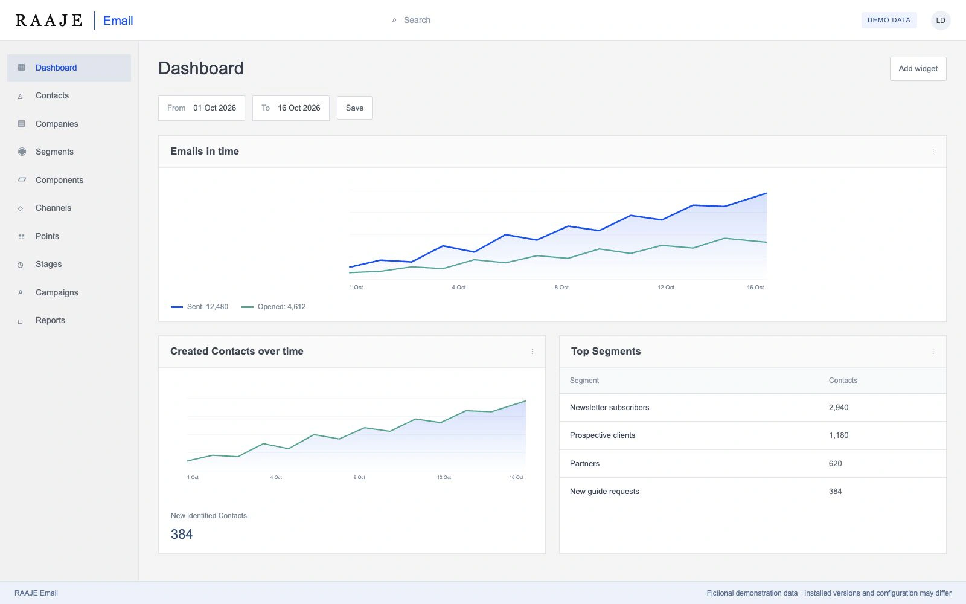Select the Newsletter subscribers segment row
Screen dimensions: 966x604
752,408
